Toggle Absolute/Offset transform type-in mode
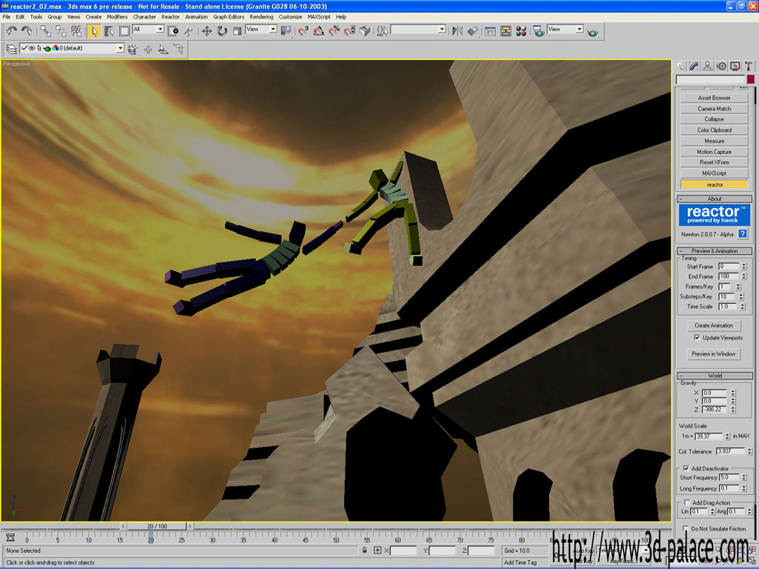 click(377, 550)
